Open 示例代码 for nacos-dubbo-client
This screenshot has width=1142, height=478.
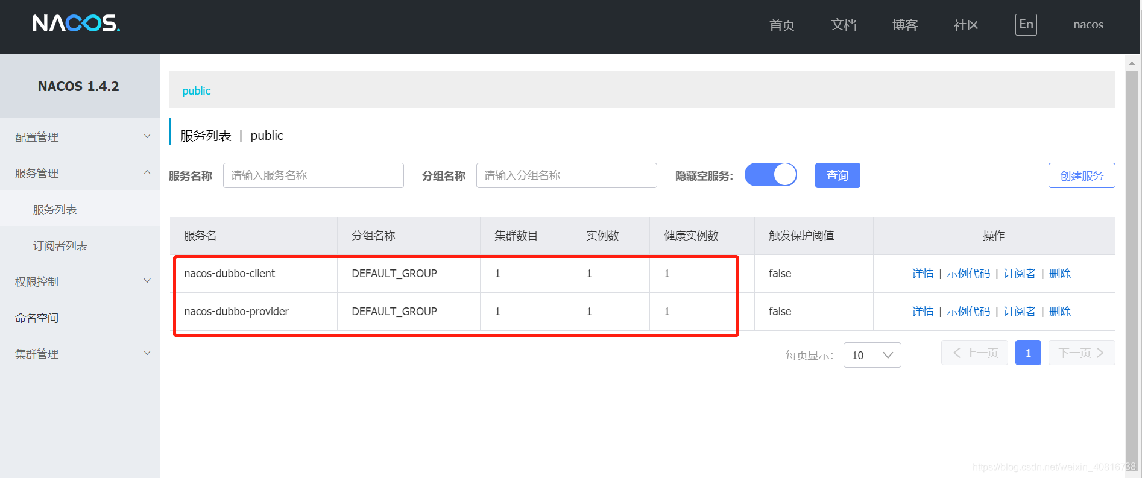(968, 274)
